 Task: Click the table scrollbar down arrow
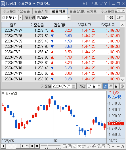(x=122, y=80)
